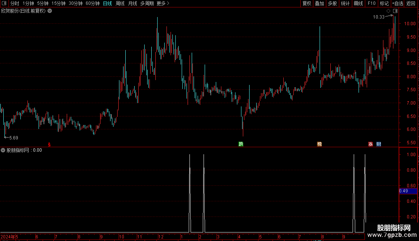Click the 欣贺股份(日线.前复权) chart title
The height and width of the screenshot is (241, 419).
(23, 11)
